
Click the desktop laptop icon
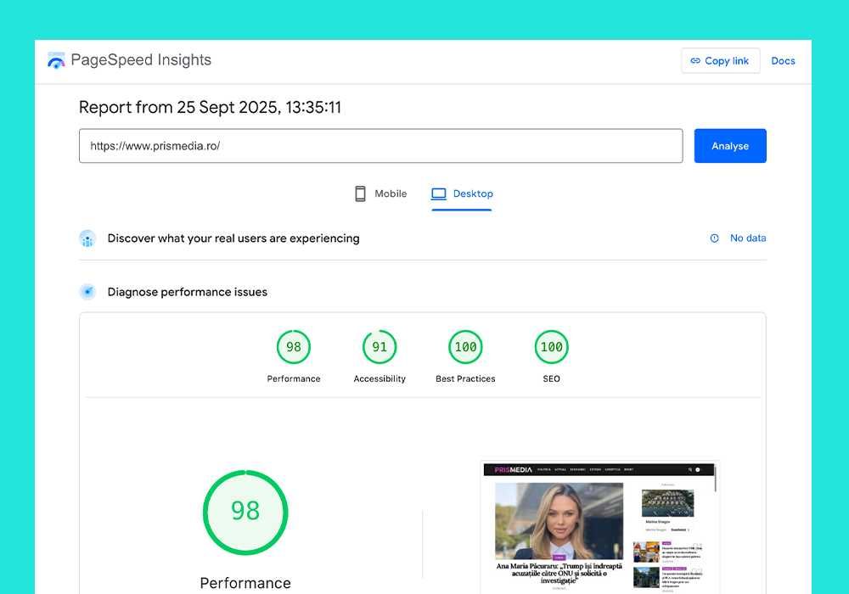click(x=439, y=193)
